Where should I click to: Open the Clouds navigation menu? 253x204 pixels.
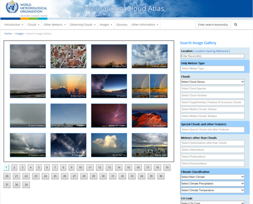pyautogui.click(x=33, y=24)
